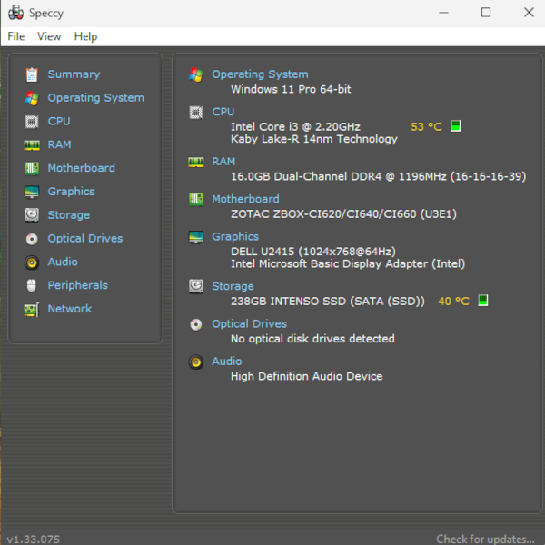This screenshot has height=545, width=545.
Task: Open the File menu
Action: click(16, 36)
